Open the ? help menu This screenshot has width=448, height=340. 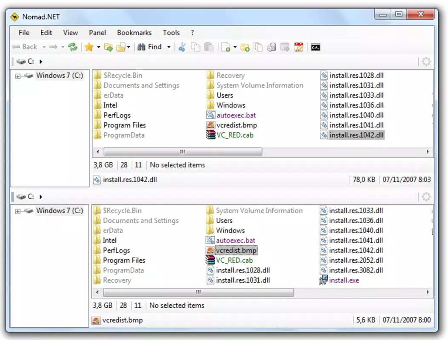click(x=192, y=33)
